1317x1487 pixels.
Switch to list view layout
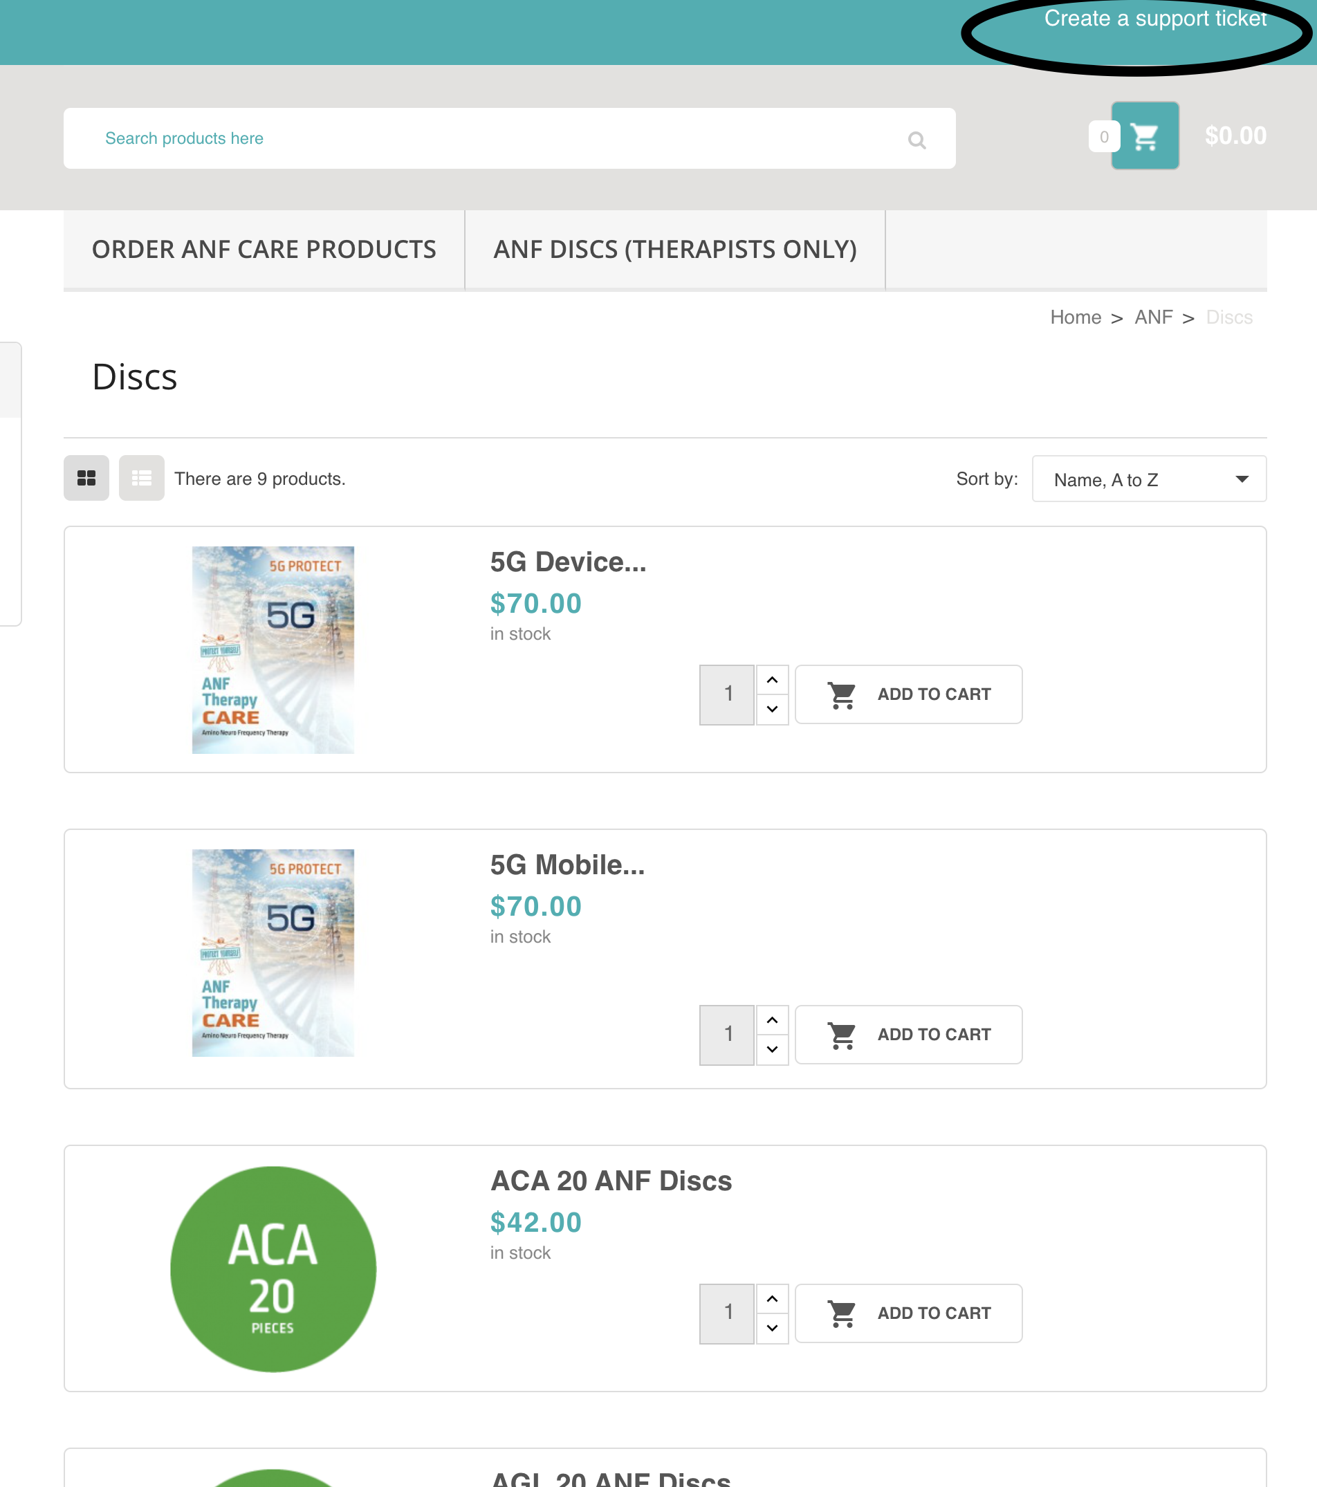point(142,478)
